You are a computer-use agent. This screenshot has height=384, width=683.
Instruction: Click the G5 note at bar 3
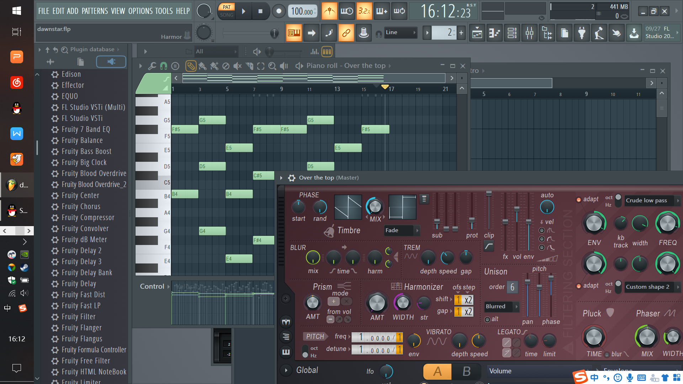212,120
